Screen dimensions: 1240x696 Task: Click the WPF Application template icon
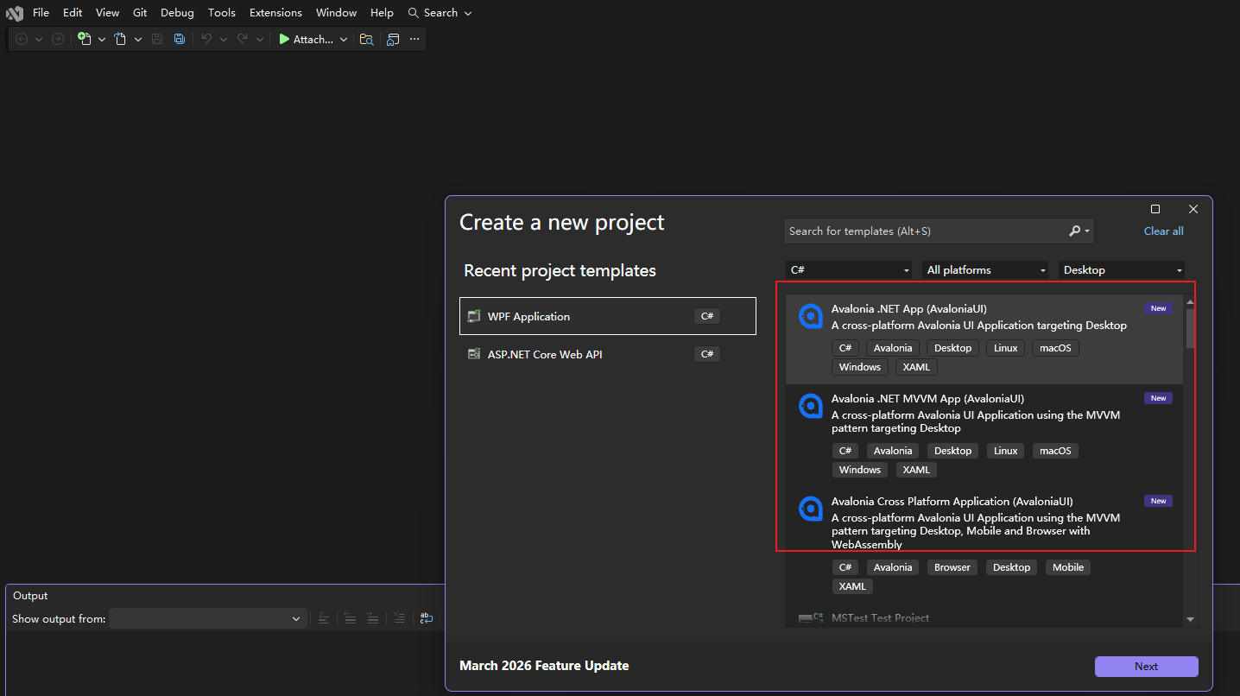point(474,316)
